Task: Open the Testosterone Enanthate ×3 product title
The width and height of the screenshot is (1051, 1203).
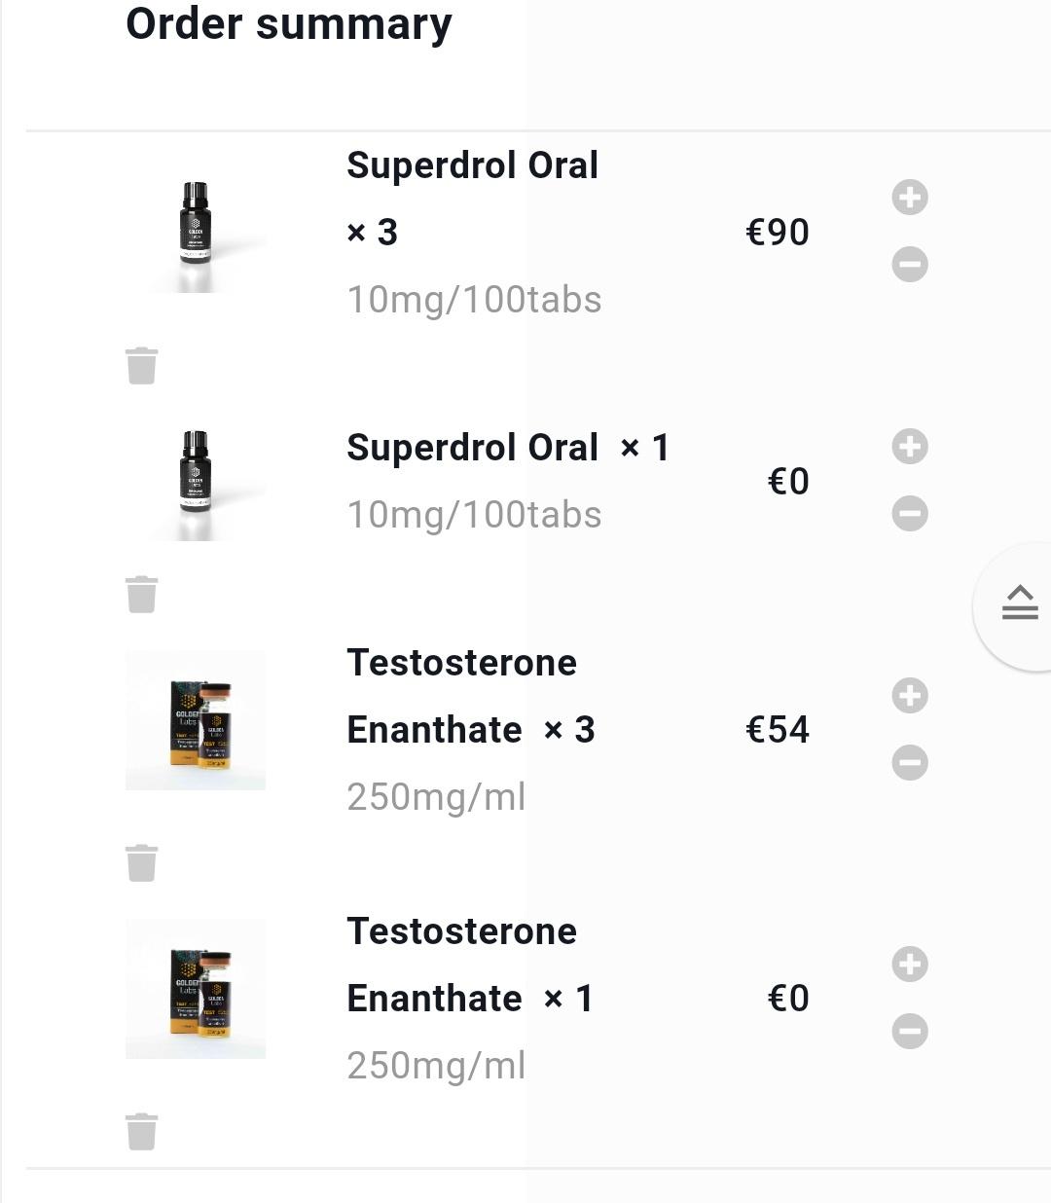Action: point(461,696)
